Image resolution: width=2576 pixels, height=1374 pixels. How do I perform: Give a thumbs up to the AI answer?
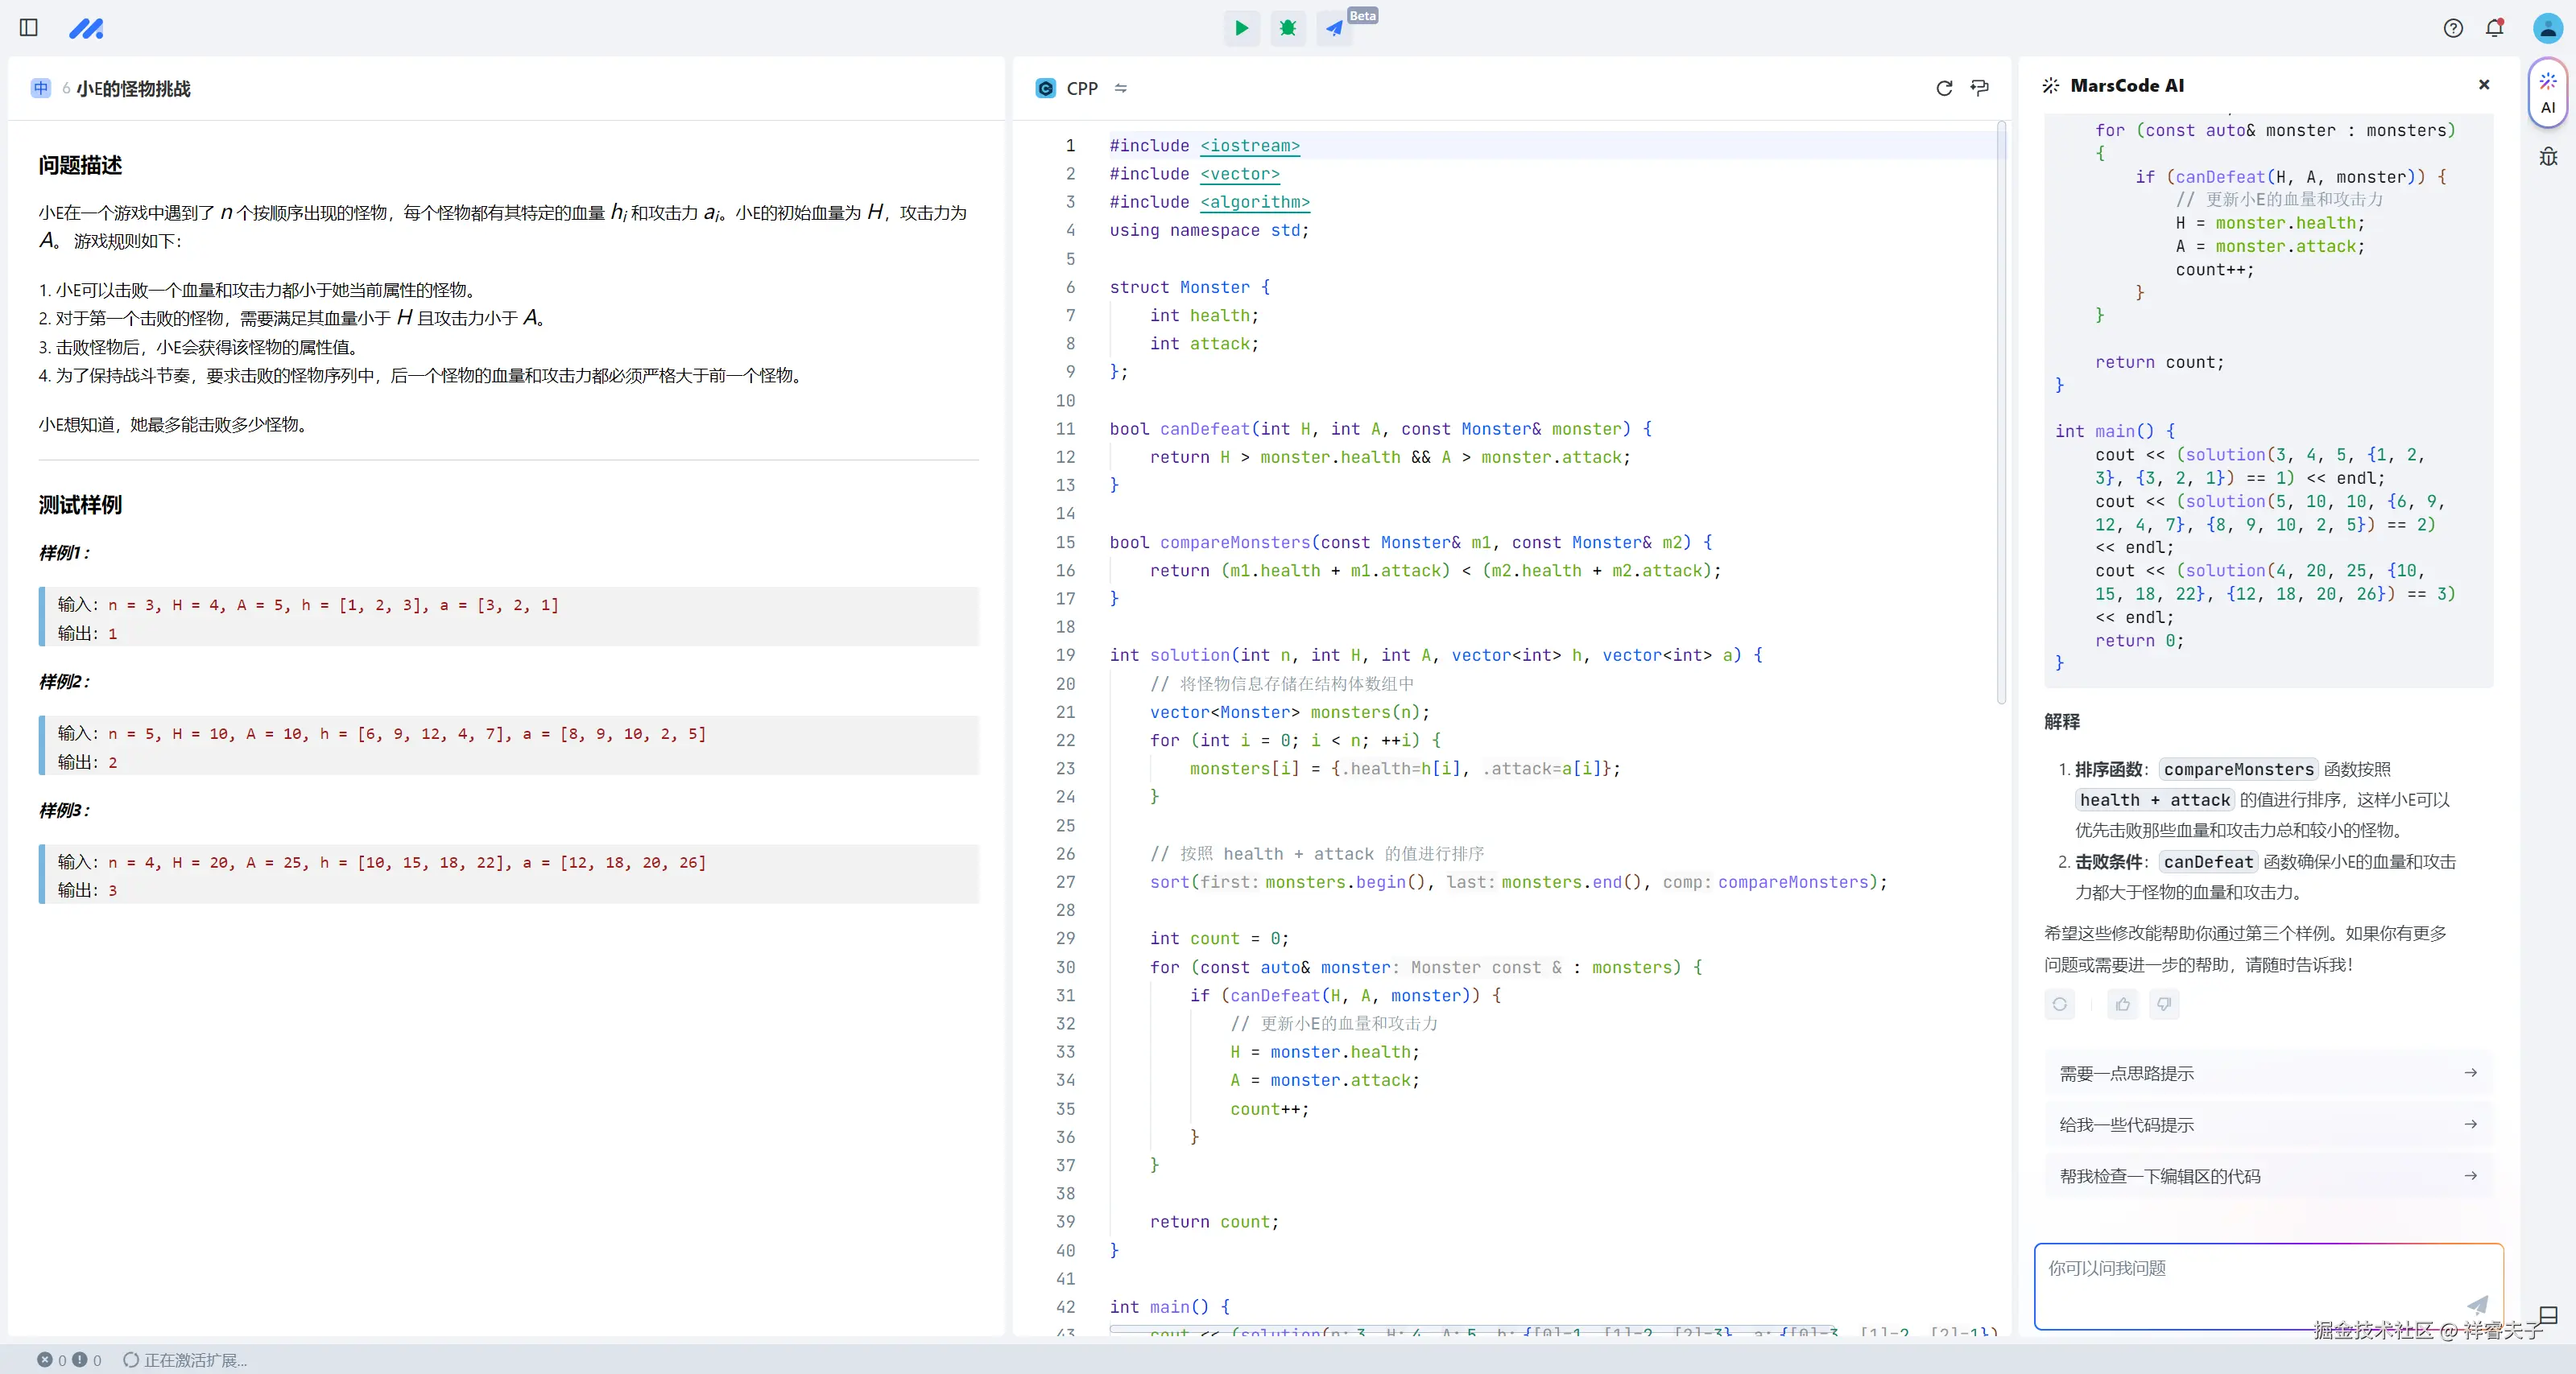pos(2123,1005)
